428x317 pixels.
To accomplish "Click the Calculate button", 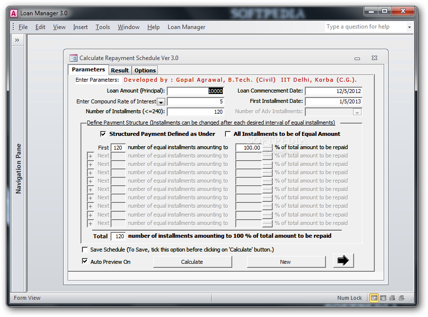I will 192,262.
